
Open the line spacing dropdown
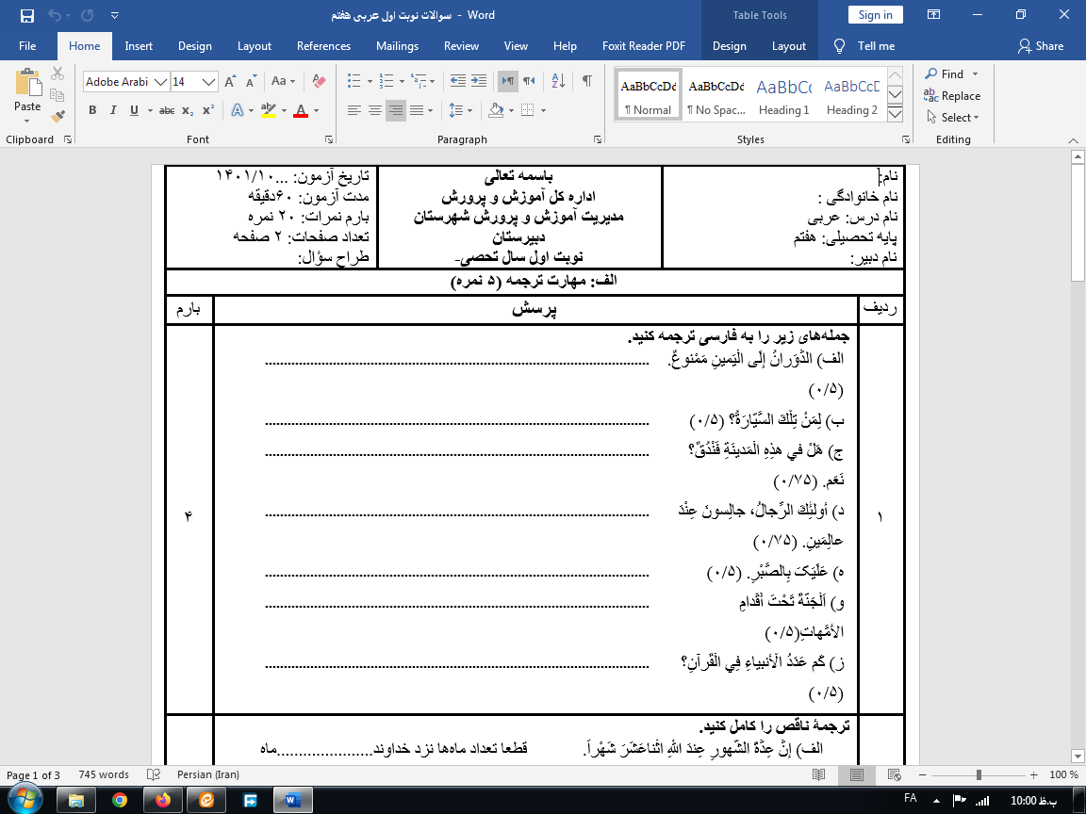[461, 110]
